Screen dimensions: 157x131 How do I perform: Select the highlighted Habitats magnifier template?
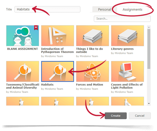58,71
